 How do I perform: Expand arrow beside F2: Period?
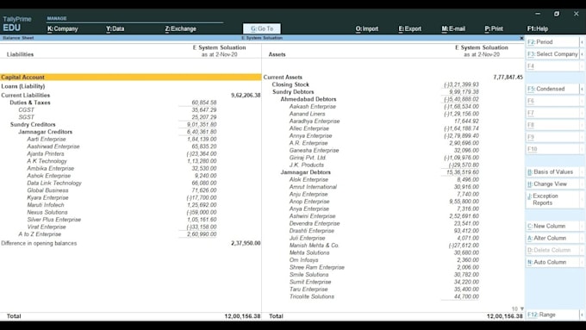(x=582, y=42)
